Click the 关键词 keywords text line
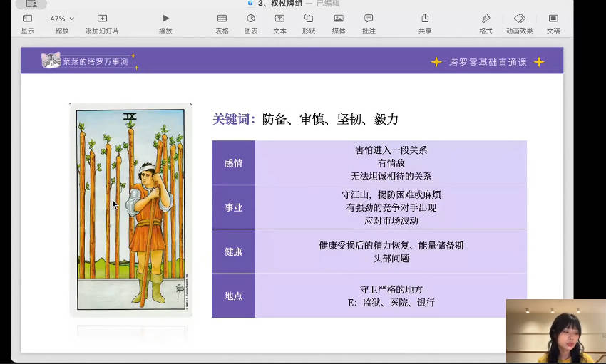 point(305,119)
